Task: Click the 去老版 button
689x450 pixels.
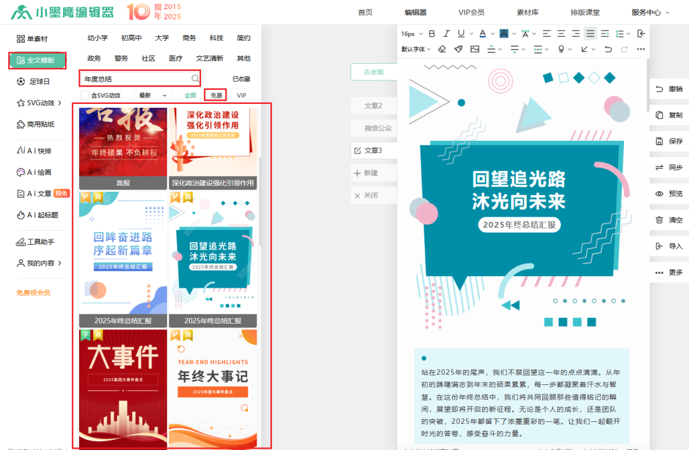Action: (x=374, y=71)
